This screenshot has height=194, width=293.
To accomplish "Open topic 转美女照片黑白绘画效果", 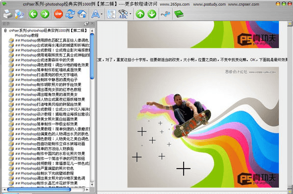I will (x=46, y=119).
